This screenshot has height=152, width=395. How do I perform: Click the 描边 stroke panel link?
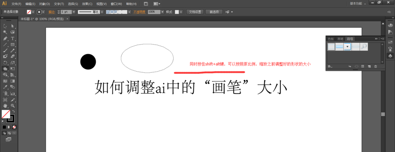pos(52,12)
